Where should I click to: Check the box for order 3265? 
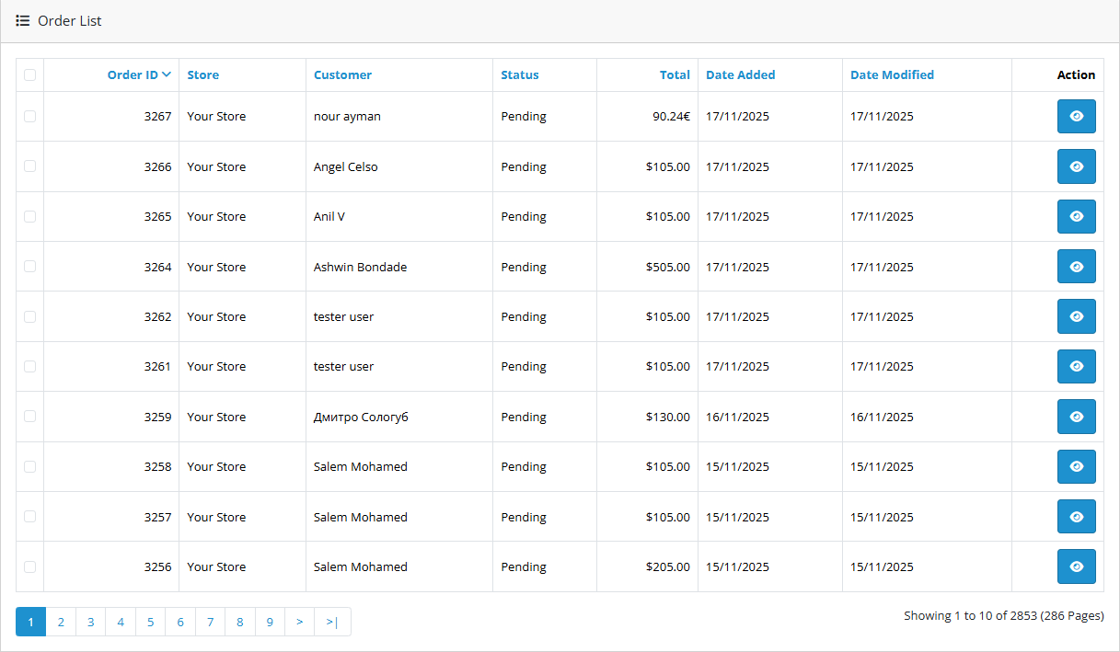pos(30,216)
